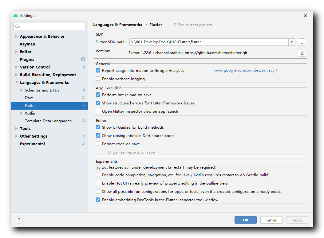Click the 'For current project' indicator icon
324x238 pixels.
[x=175, y=25]
